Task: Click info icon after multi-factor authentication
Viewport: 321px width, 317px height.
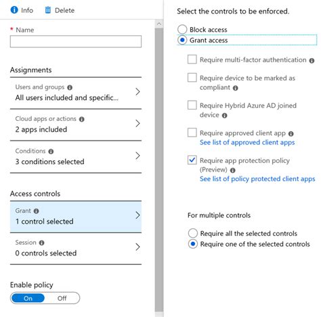Action: click(x=312, y=61)
